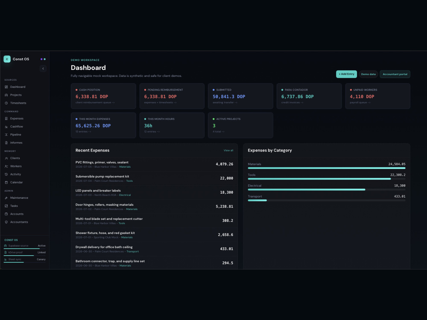
Task: Select Bathroom connector, trap, supply line set
Action: point(154,263)
